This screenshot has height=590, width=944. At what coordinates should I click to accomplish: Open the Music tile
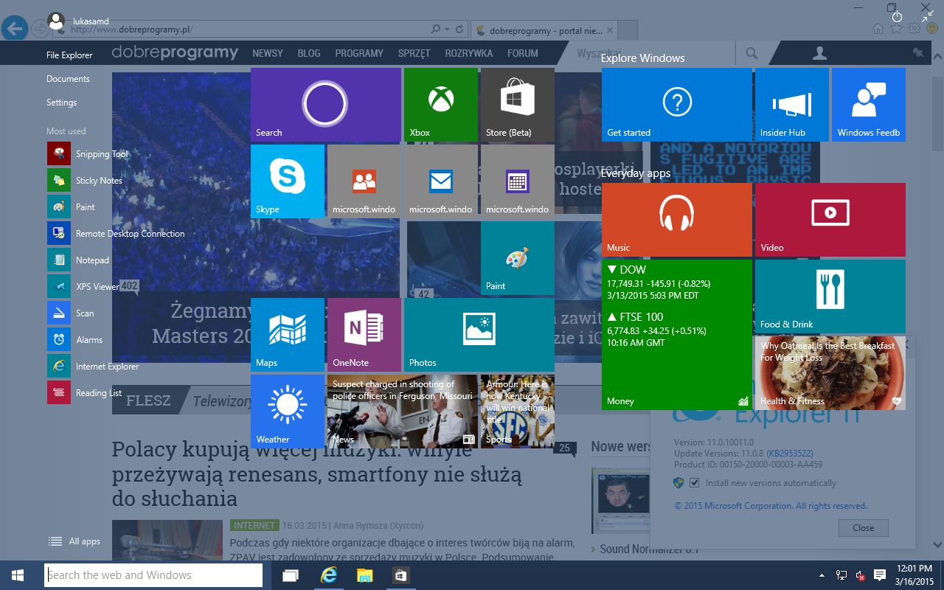coord(677,220)
